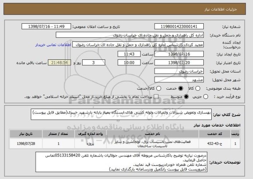Click the creation time field 11:43

point(129,54)
